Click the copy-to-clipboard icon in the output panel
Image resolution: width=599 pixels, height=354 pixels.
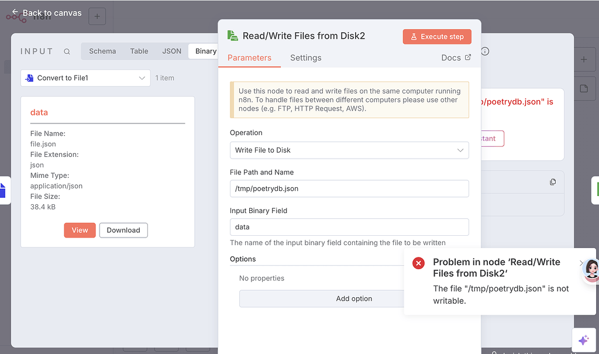(x=552, y=182)
